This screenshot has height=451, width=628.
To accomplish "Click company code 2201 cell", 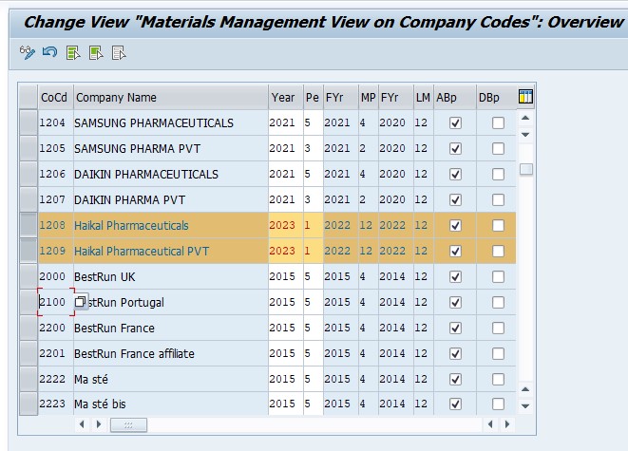I will [x=56, y=353].
